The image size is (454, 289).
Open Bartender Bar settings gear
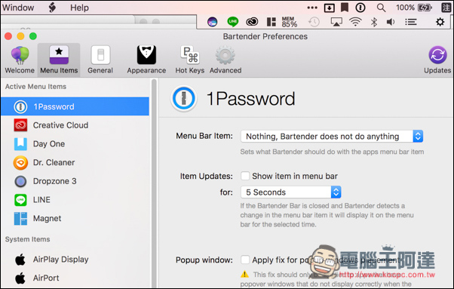point(440,22)
